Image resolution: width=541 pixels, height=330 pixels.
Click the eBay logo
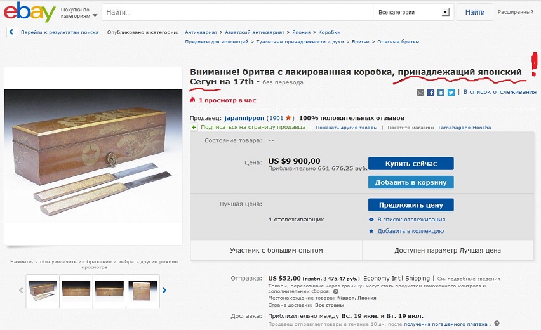[30, 12]
